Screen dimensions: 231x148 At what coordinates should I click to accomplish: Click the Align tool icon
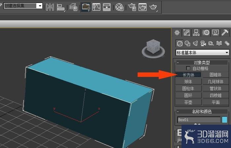[x=61, y=7]
